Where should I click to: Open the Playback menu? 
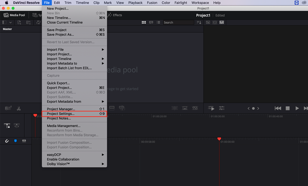(x=136, y=3)
